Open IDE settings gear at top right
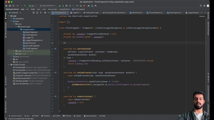This screenshot has height=120, width=214. pos(204,6)
